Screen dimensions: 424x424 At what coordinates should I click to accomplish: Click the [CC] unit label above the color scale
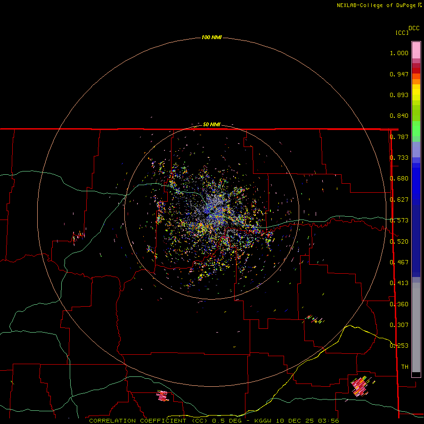(402, 33)
